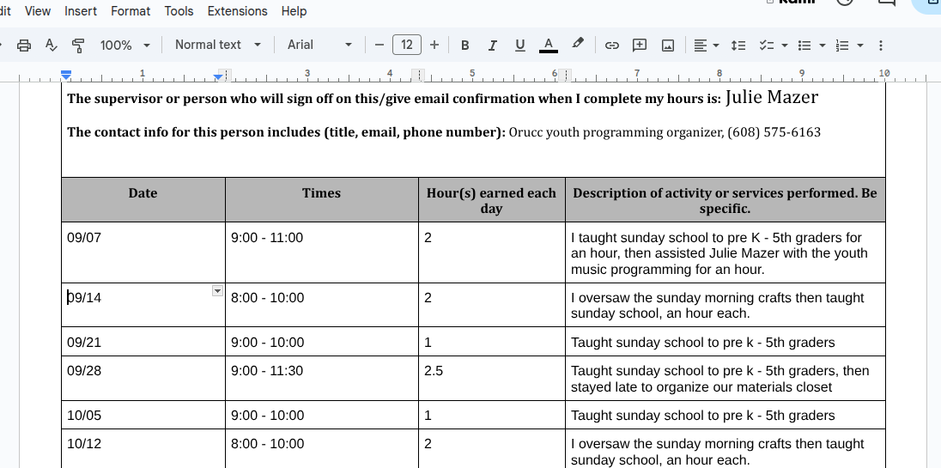Open the dropdown arrow in 09/14 cell

[x=217, y=290]
